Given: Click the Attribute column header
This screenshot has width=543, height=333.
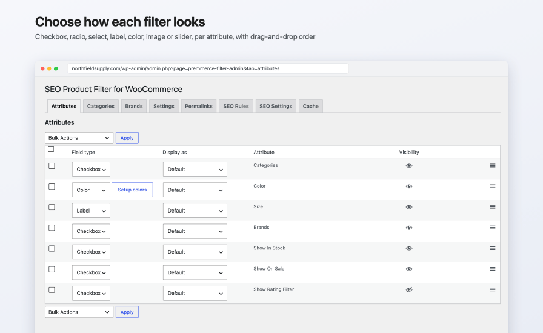Looking at the screenshot, I should [x=264, y=153].
